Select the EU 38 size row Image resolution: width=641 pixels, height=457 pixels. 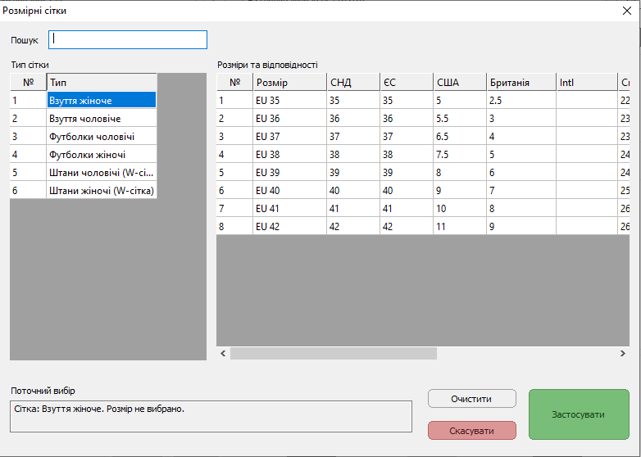click(289, 154)
